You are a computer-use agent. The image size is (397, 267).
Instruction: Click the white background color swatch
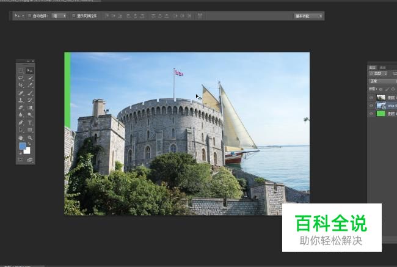(x=27, y=152)
